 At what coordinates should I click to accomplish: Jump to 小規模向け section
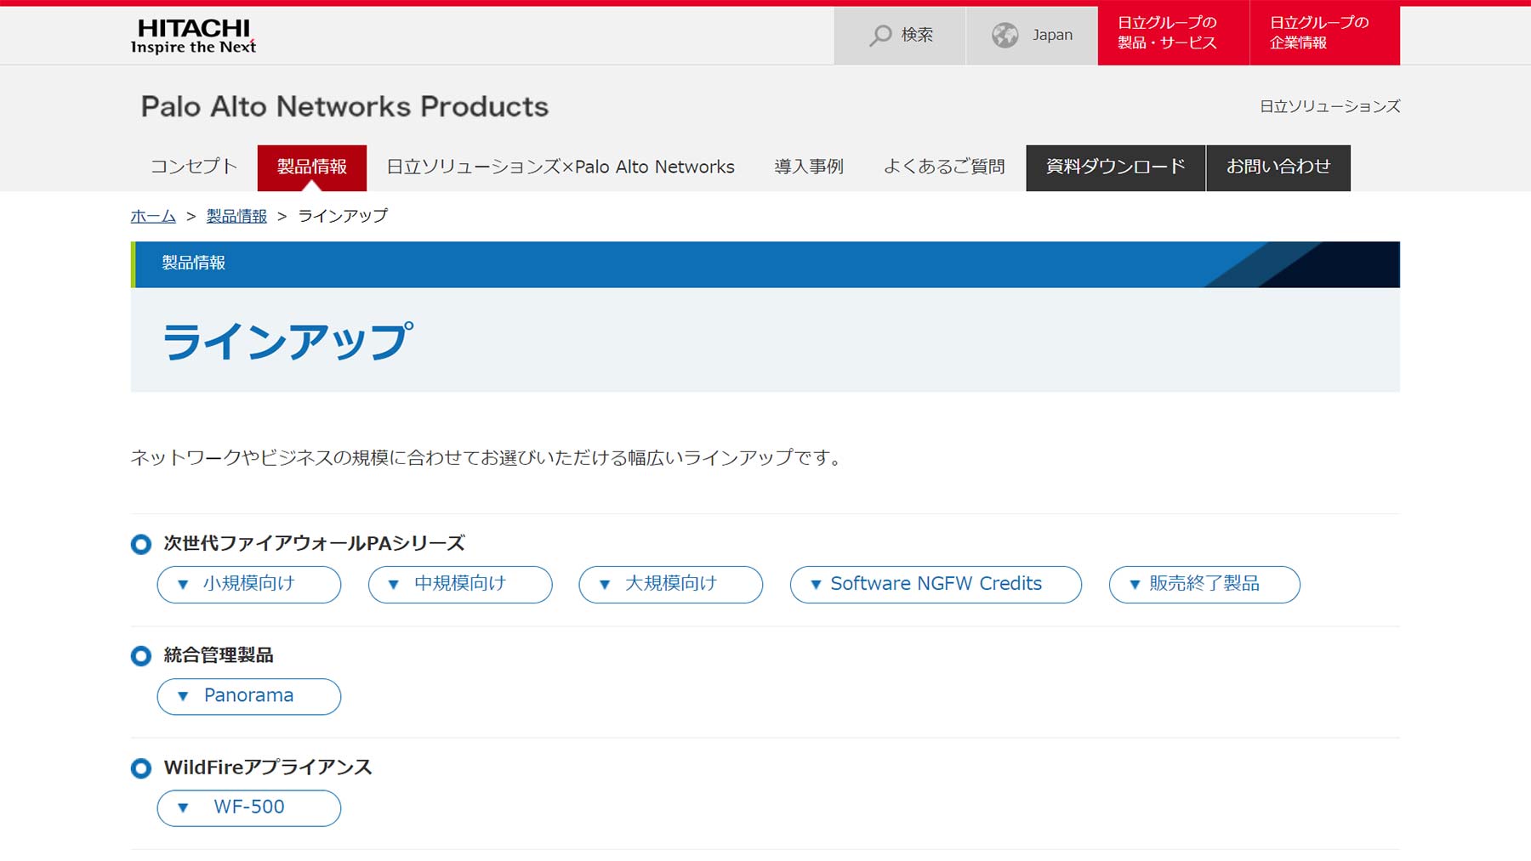pyautogui.click(x=249, y=584)
